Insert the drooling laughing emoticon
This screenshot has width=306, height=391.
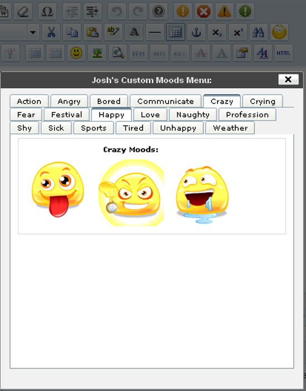pos(202,195)
